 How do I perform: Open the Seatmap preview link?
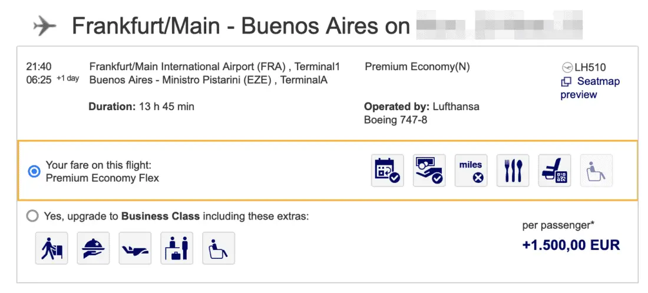coord(590,88)
